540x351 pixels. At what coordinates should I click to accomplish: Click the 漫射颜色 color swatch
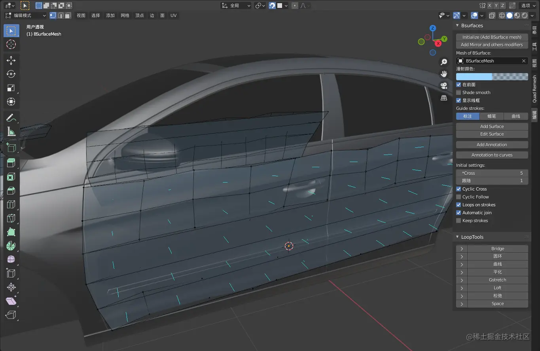[x=492, y=76]
